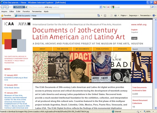Open the ABOUT navigation tab
The height and width of the screenshot is (113, 157).
click(x=42, y=49)
